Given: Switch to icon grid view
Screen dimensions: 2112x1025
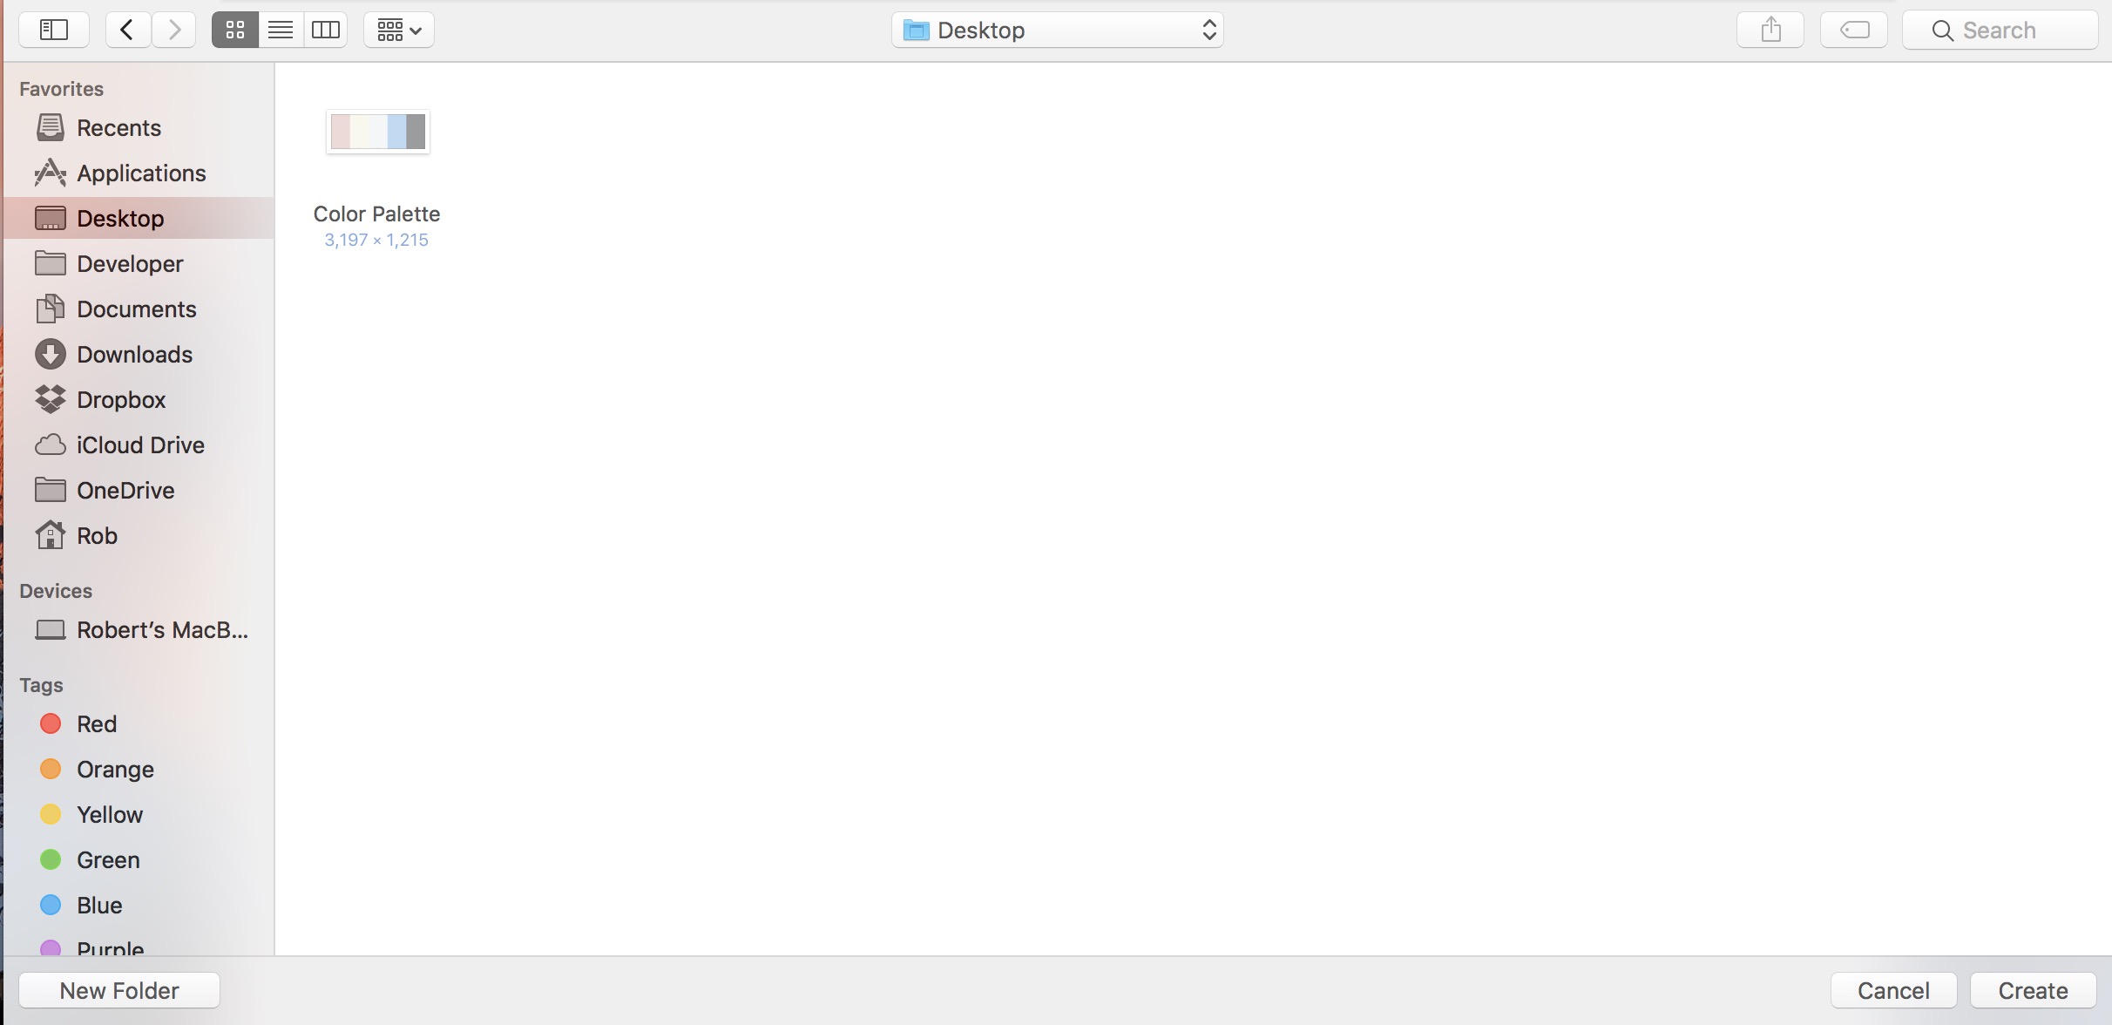Looking at the screenshot, I should (x=234, y=29).
